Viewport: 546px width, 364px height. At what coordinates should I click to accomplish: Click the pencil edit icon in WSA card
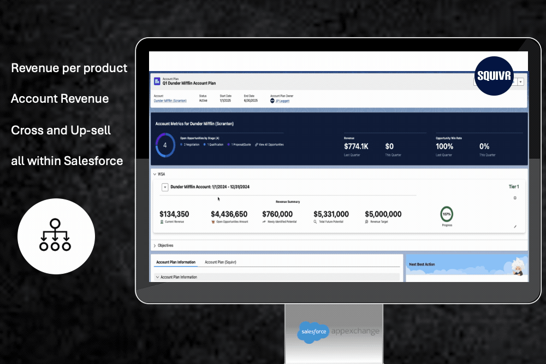514,226
